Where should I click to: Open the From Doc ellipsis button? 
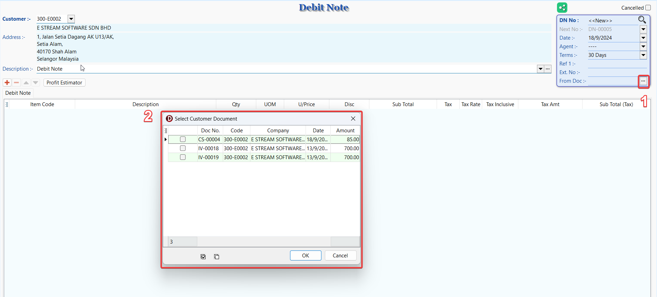[643, 81]
